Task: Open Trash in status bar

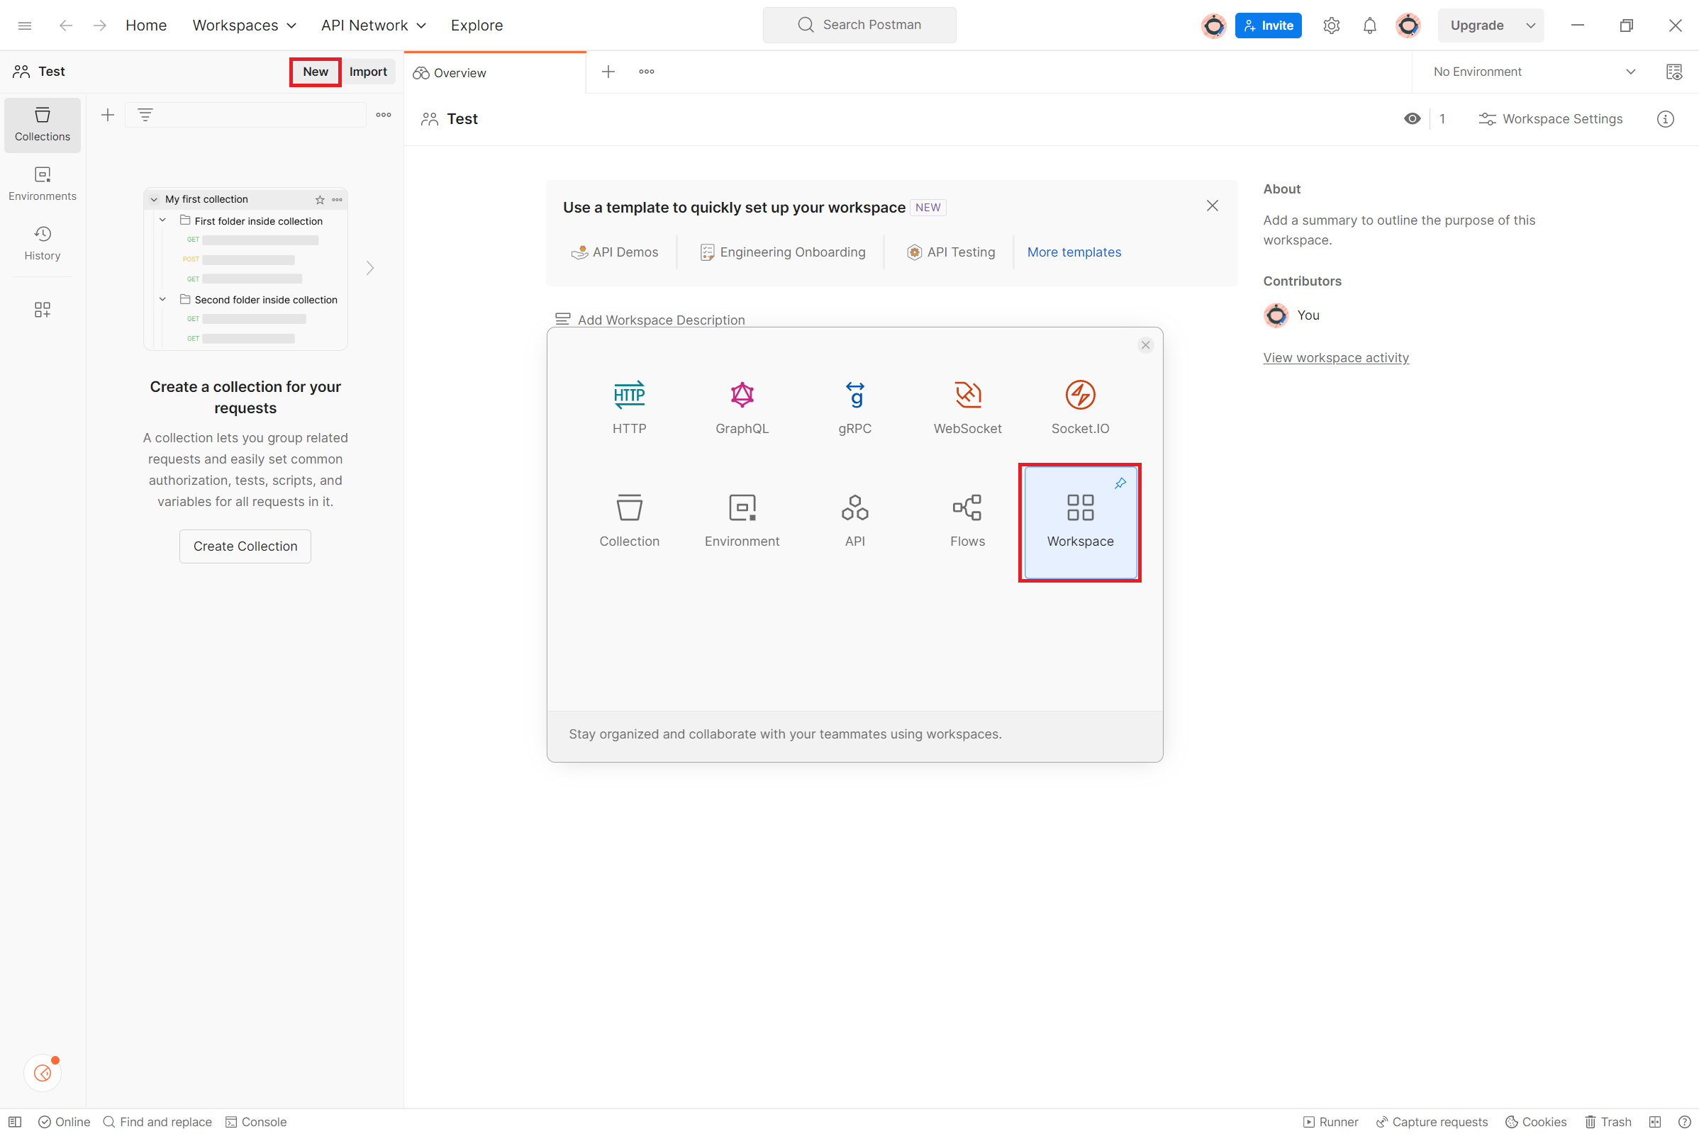Action: pos(1607,1122)
